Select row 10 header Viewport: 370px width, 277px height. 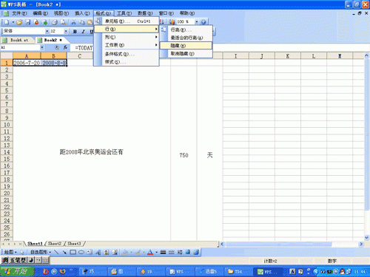[x=7, y=125]
